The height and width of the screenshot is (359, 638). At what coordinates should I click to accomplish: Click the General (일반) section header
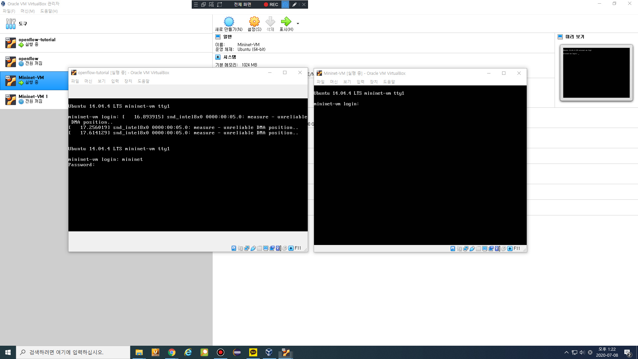pyautogui.click(x=227, y=37)
